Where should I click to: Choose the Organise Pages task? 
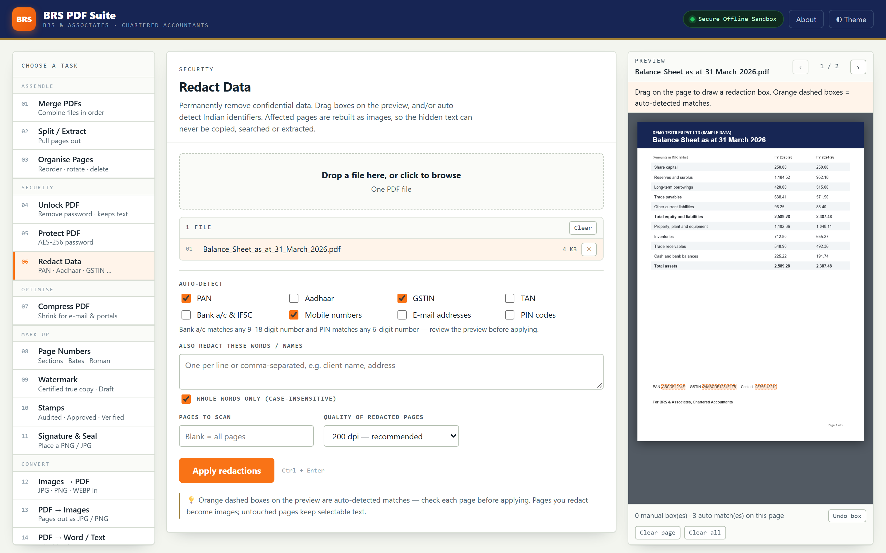point(84,164)
